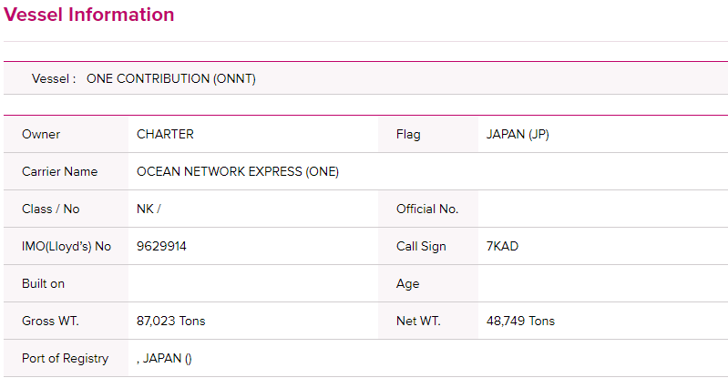Select carrier name OCEAN NETWORK EXPRESS (ONE)
The image size is (728, 378).
tap(237, 171)
